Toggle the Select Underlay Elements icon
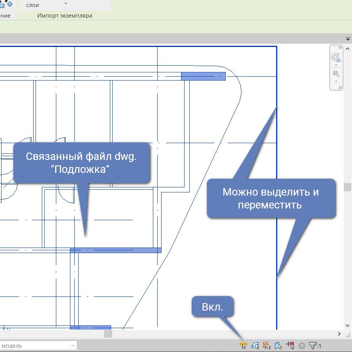 coord(255,345)
